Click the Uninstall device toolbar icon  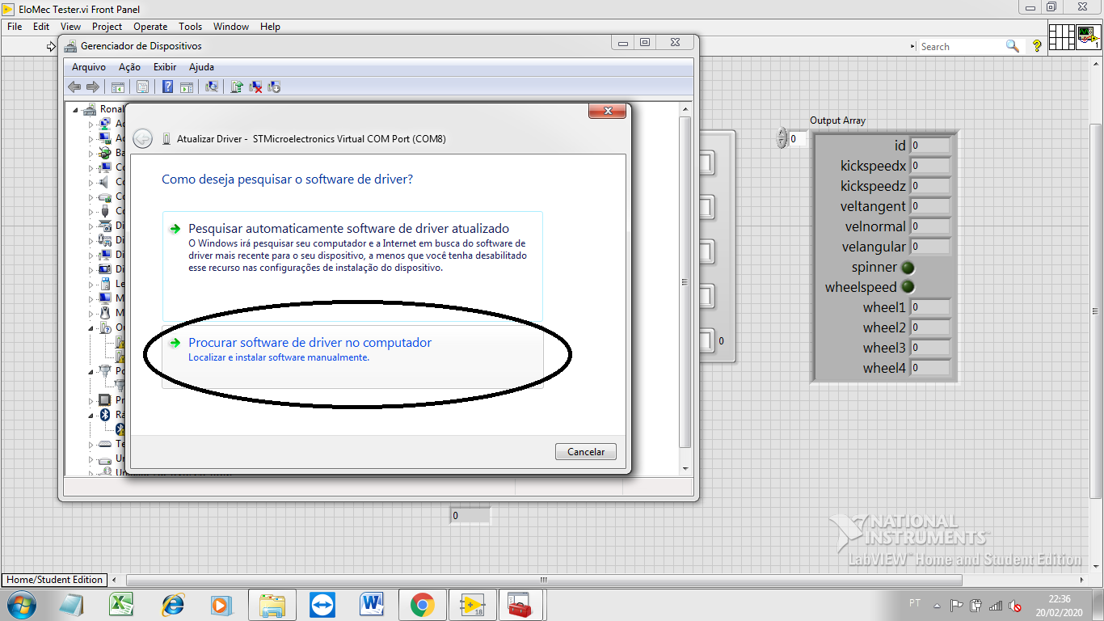(255, 87)
